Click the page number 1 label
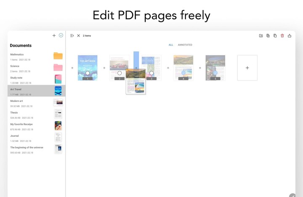 coord(88,79)
